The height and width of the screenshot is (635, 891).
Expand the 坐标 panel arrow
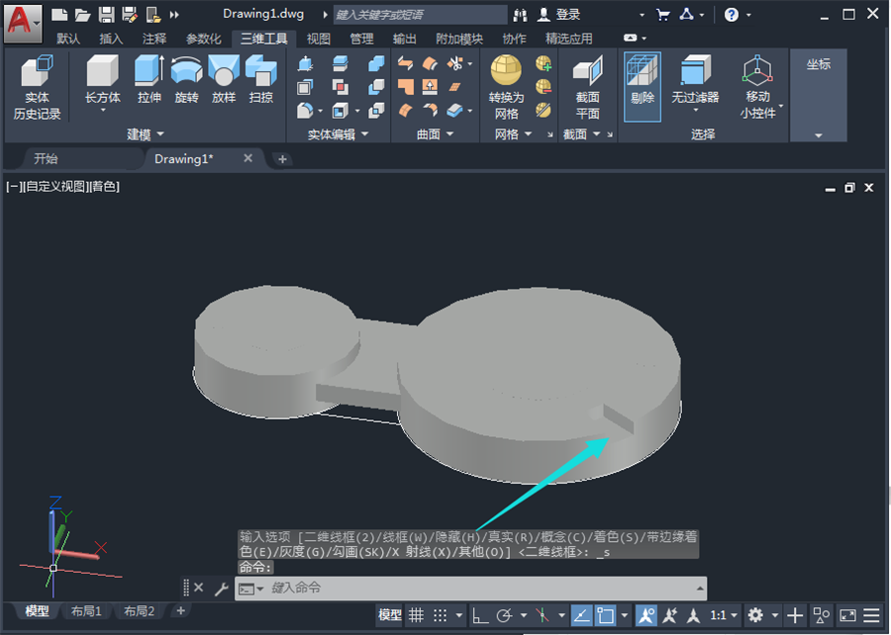[819, 136]
